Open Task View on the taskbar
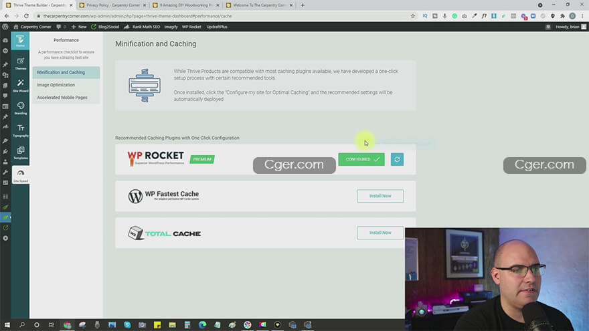Viewport: 589px width, 331px height. point(52,325)
